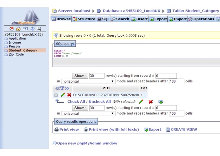Click the Application table browse icon
Image resolution: width=220 pixels, height=156 pixels.
pyautogui.click(x=6, y=39)
